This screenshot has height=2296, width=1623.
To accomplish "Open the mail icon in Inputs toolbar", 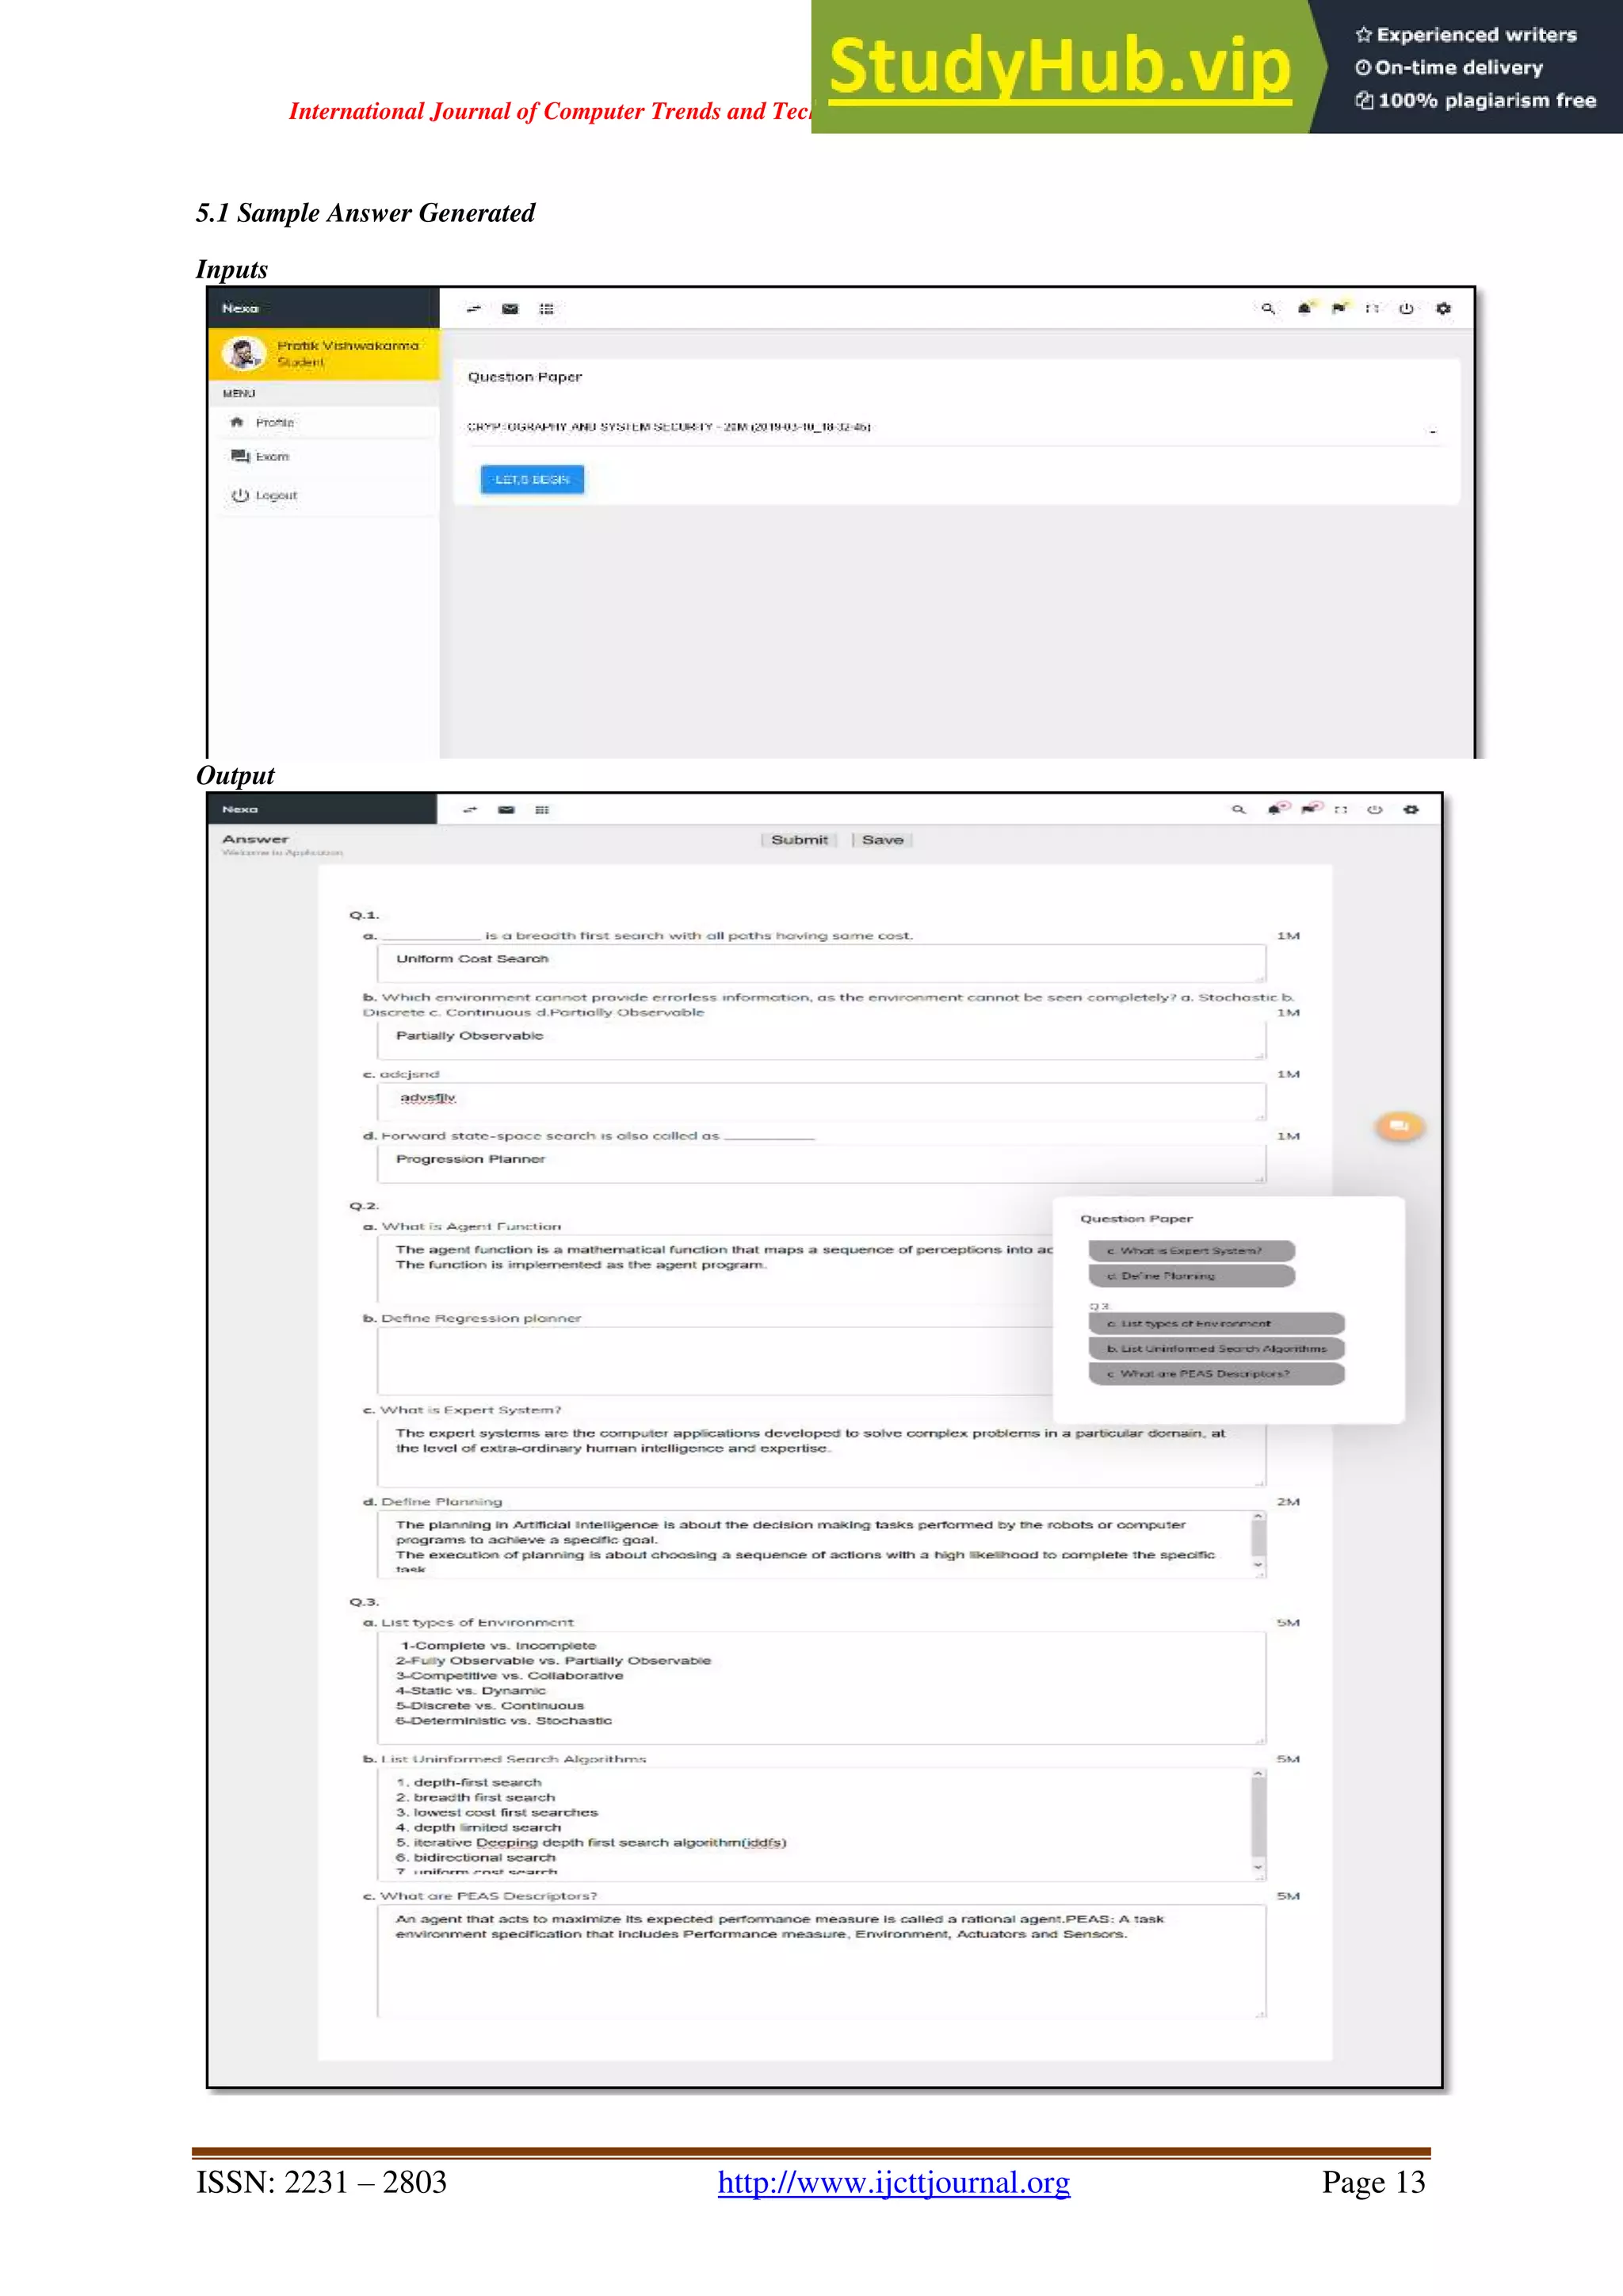I will tap(510, 309).
